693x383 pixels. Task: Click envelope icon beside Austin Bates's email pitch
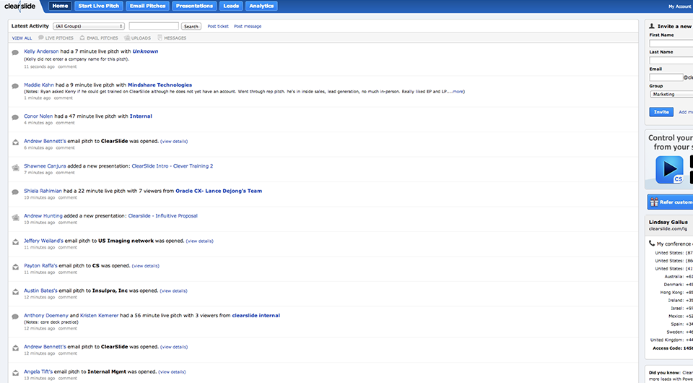coord(15,292)
